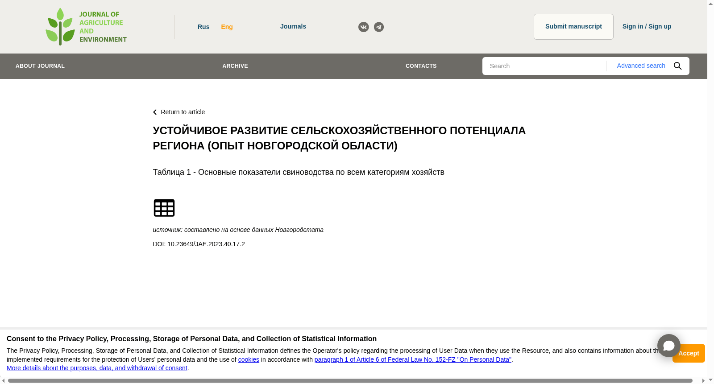Open the Telegram channel icon

click(379, 27)
